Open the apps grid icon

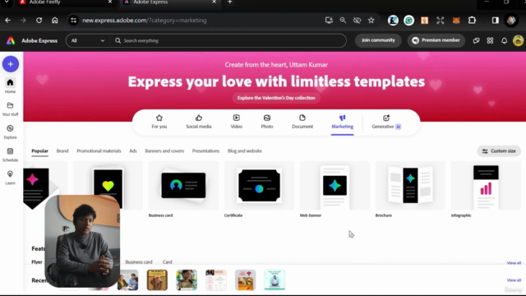[490, 40]
